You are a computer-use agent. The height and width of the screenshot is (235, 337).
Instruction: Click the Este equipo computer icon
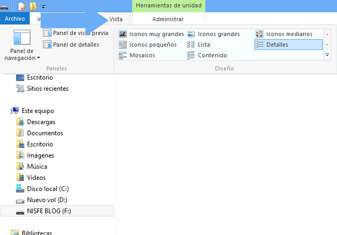pos(15,111)
